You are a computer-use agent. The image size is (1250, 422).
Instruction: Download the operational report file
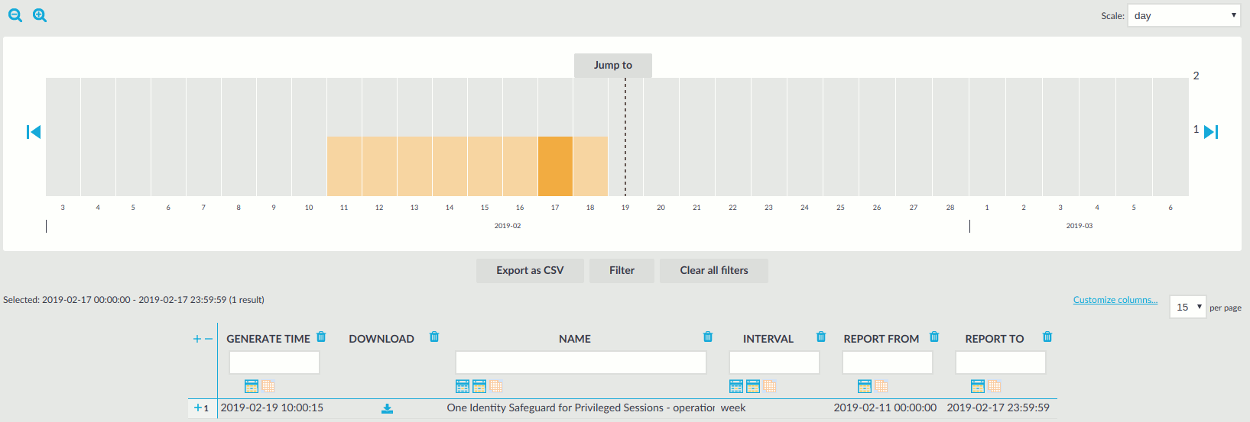pyautogui.click(x=388, y=408)
